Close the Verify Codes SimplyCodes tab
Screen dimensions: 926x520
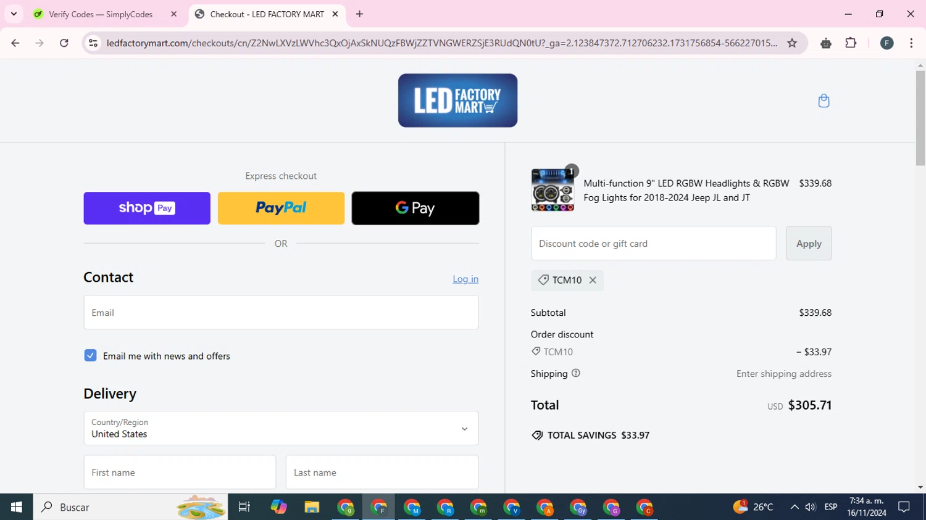tap(173, 14)
